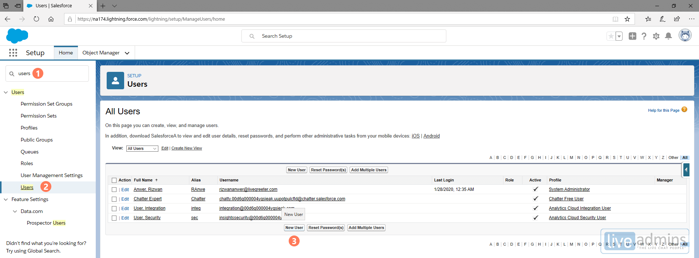The width and height of the screenshot is (699, 258).
Task: Click the browser share icon
Action: tap(677, 19)
